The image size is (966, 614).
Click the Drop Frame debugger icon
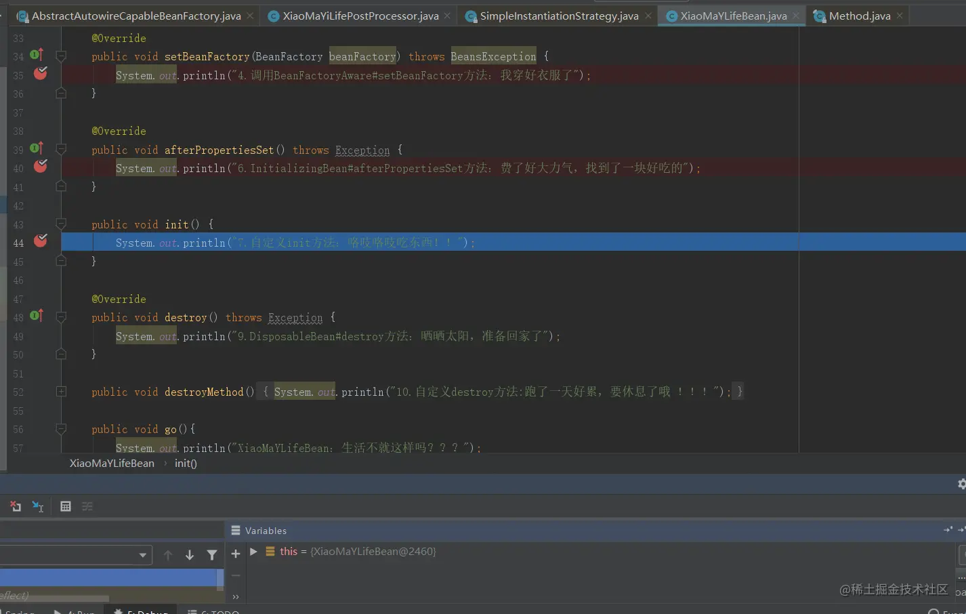point(16,506)
